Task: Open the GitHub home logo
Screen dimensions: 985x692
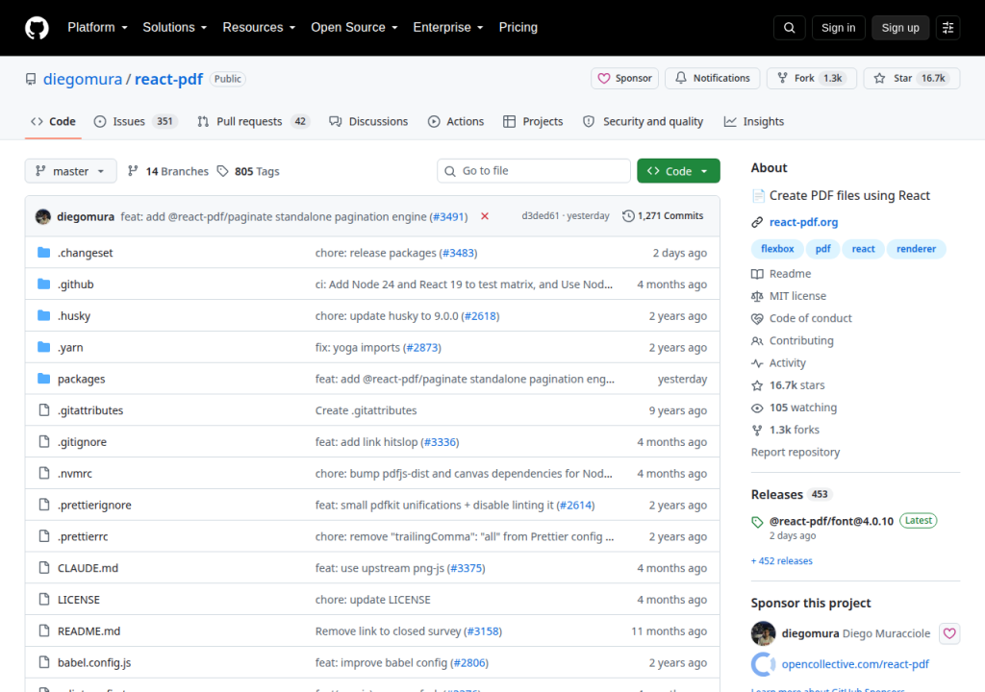Action: [x=37, y=28]
